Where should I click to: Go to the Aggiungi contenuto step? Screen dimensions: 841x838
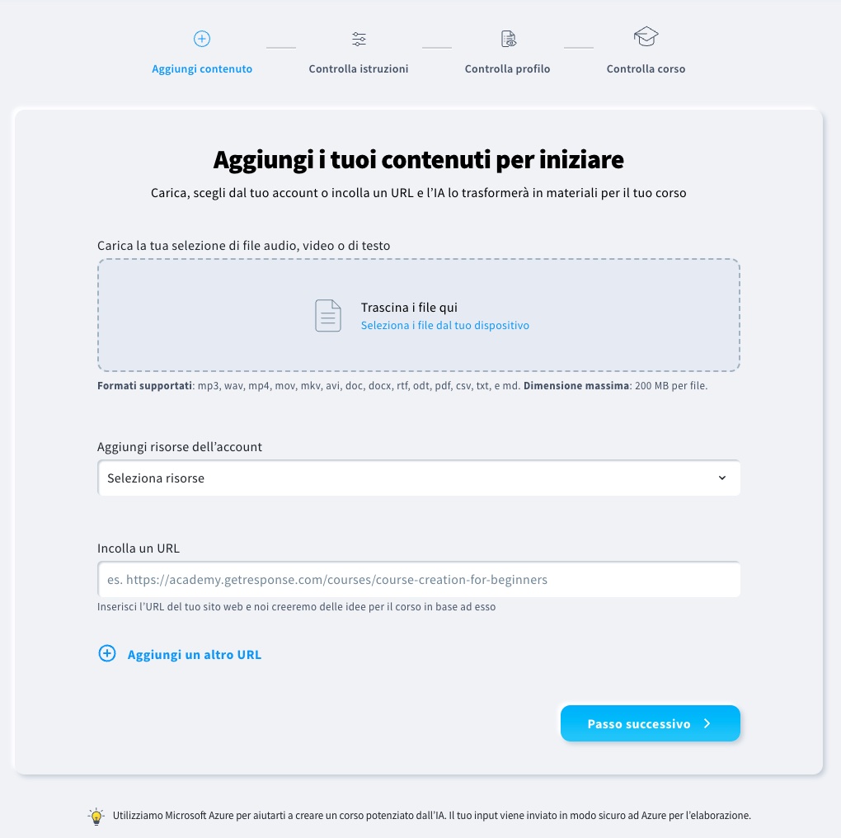[202, 69]
